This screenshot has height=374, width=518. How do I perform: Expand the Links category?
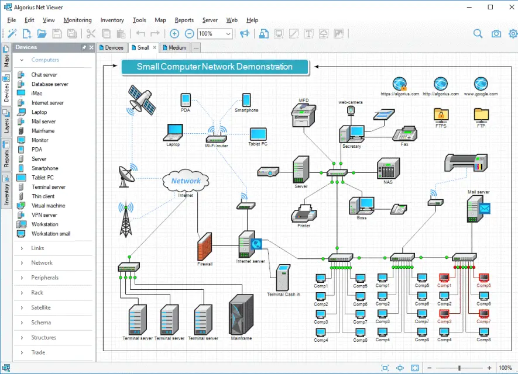[x=22, y=248]
